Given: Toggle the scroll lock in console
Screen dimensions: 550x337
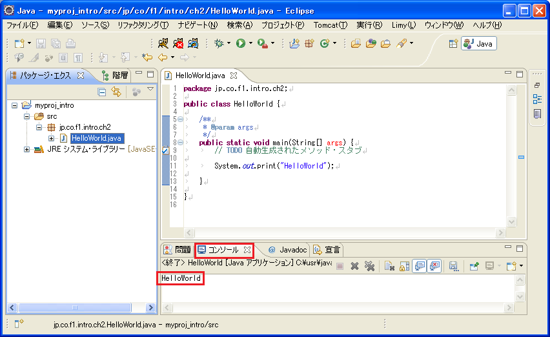Looking at the screenshot, I should (x=404, y=266).
